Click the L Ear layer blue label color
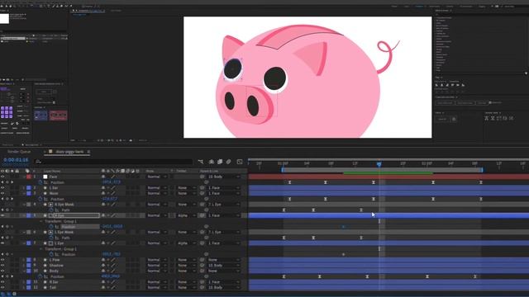 [29, 187]
